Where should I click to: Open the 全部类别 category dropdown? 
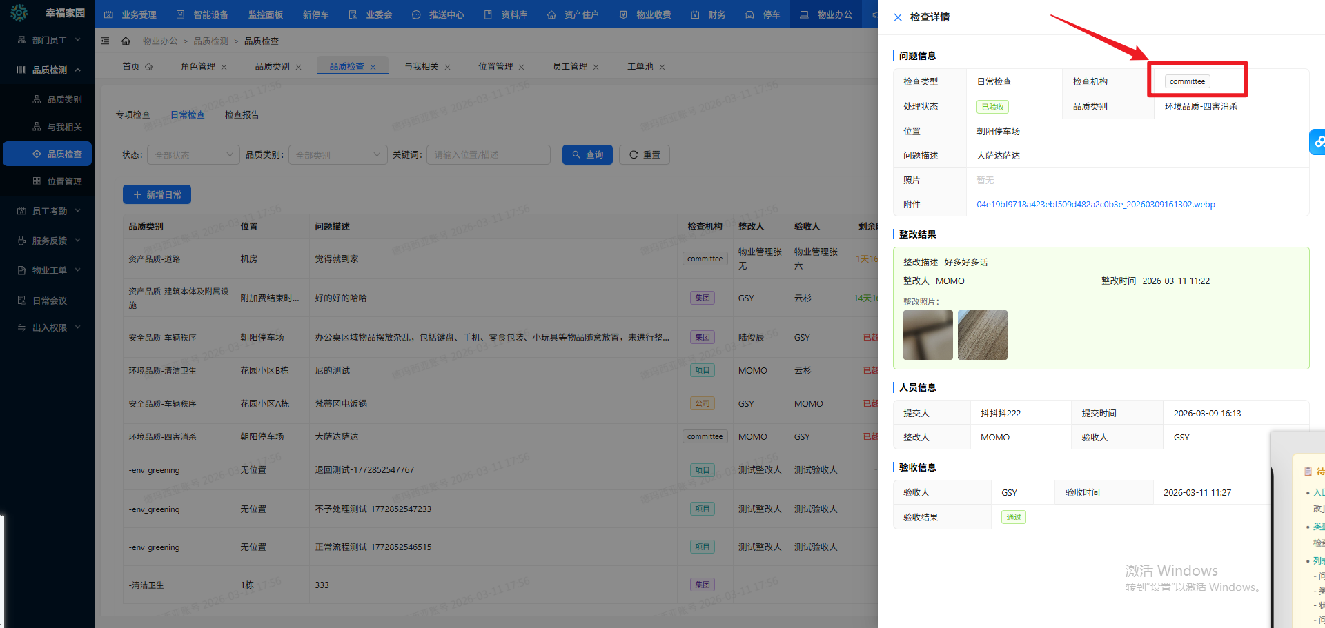coord(337,155)
